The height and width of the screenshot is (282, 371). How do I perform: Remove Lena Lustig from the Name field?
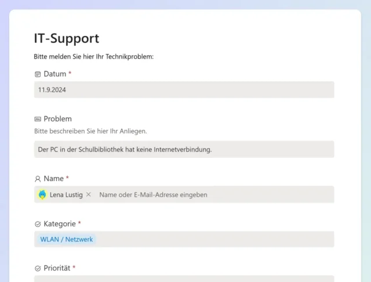click(89, 194)
